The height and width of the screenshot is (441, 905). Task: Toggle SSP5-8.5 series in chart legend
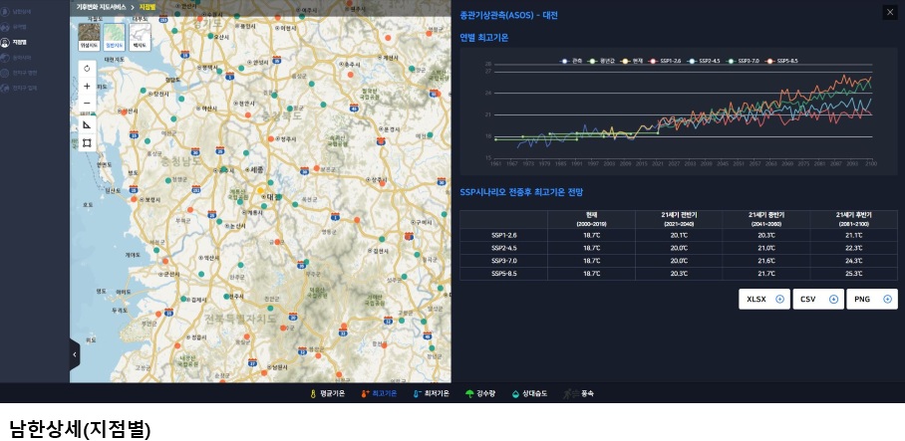(x=782, y=61)
